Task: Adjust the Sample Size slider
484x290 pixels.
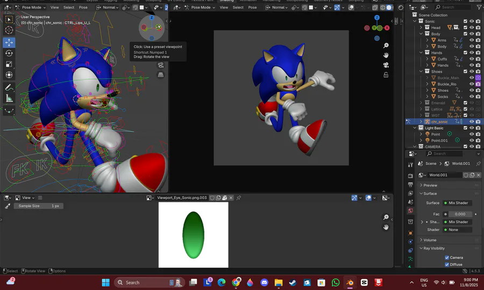Action: 39,206
